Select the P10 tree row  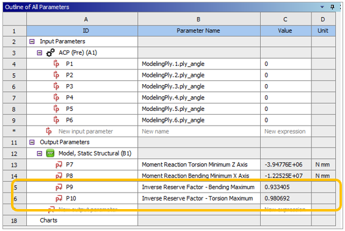click(82, 199)
